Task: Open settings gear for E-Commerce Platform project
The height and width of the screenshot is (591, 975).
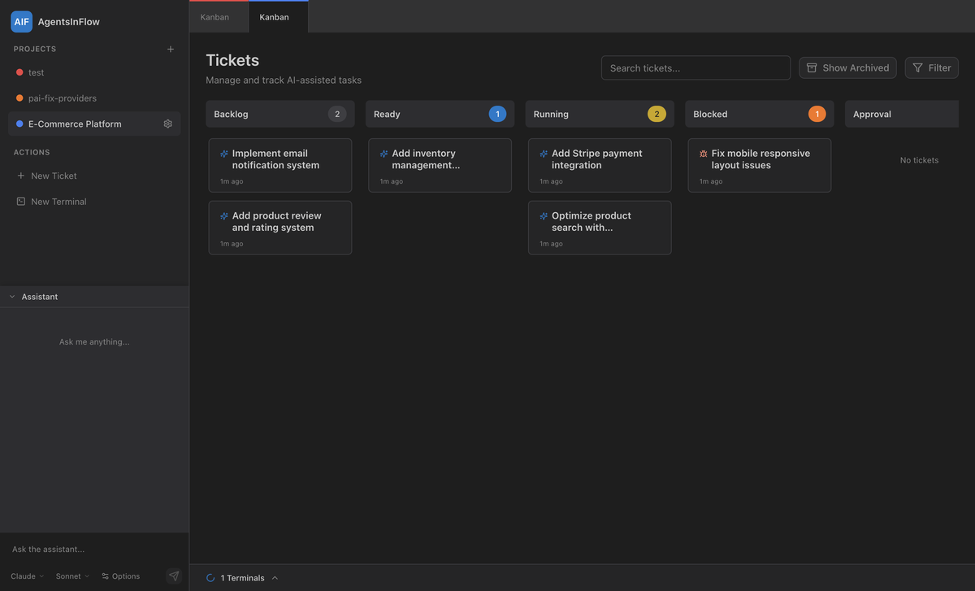Action: [167, 124]
